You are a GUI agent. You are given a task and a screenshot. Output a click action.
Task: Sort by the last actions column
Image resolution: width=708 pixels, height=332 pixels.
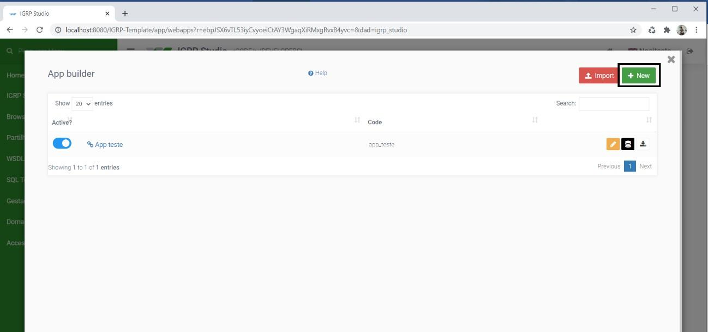click(x=649, y=120)
